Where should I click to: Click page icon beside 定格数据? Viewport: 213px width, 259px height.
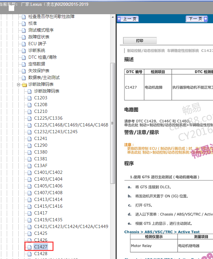24,64
